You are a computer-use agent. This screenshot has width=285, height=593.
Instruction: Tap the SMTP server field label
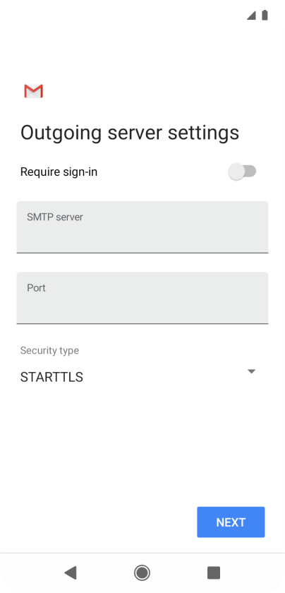pyautogui.click(x=55, y=217)
